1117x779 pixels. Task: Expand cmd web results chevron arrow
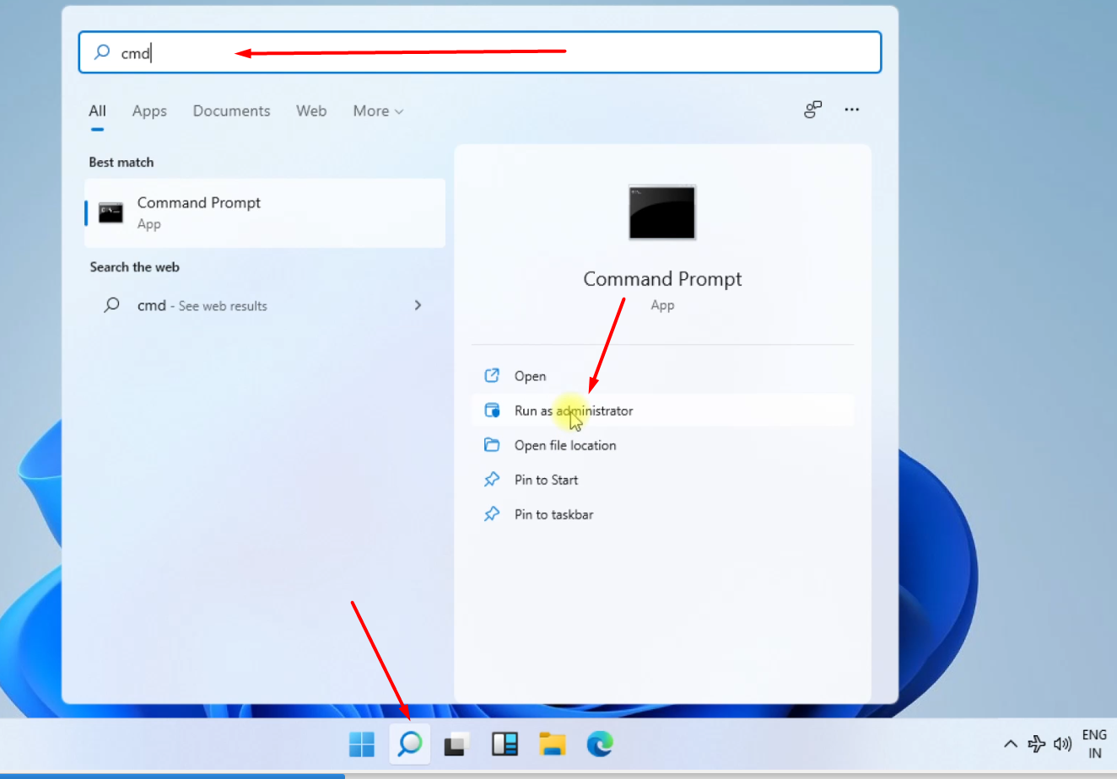click(418, 305)
